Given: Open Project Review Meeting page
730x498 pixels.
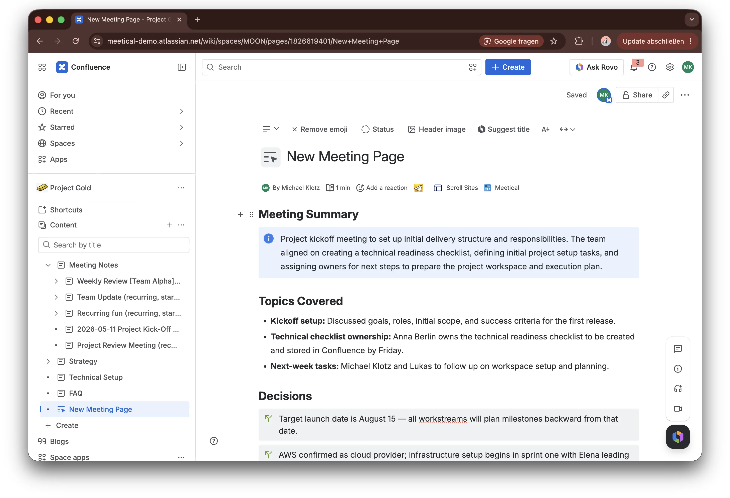Looking at the screenshot, I should [127, 345].
